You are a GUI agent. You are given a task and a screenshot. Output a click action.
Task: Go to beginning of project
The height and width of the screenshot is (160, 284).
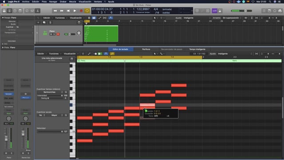(x=68, y=11)
